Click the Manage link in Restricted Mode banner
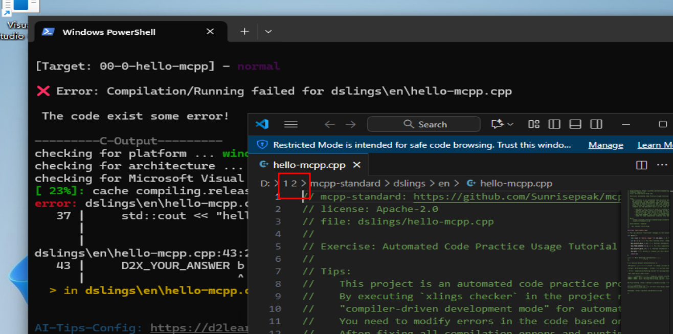This screenshot has width=673, height=334. click(x=605, y=145)
